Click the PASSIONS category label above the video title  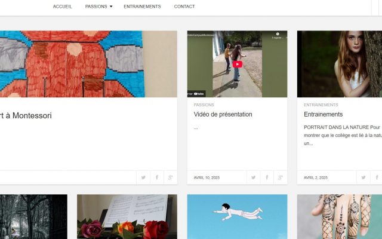[x=204, y=105]
